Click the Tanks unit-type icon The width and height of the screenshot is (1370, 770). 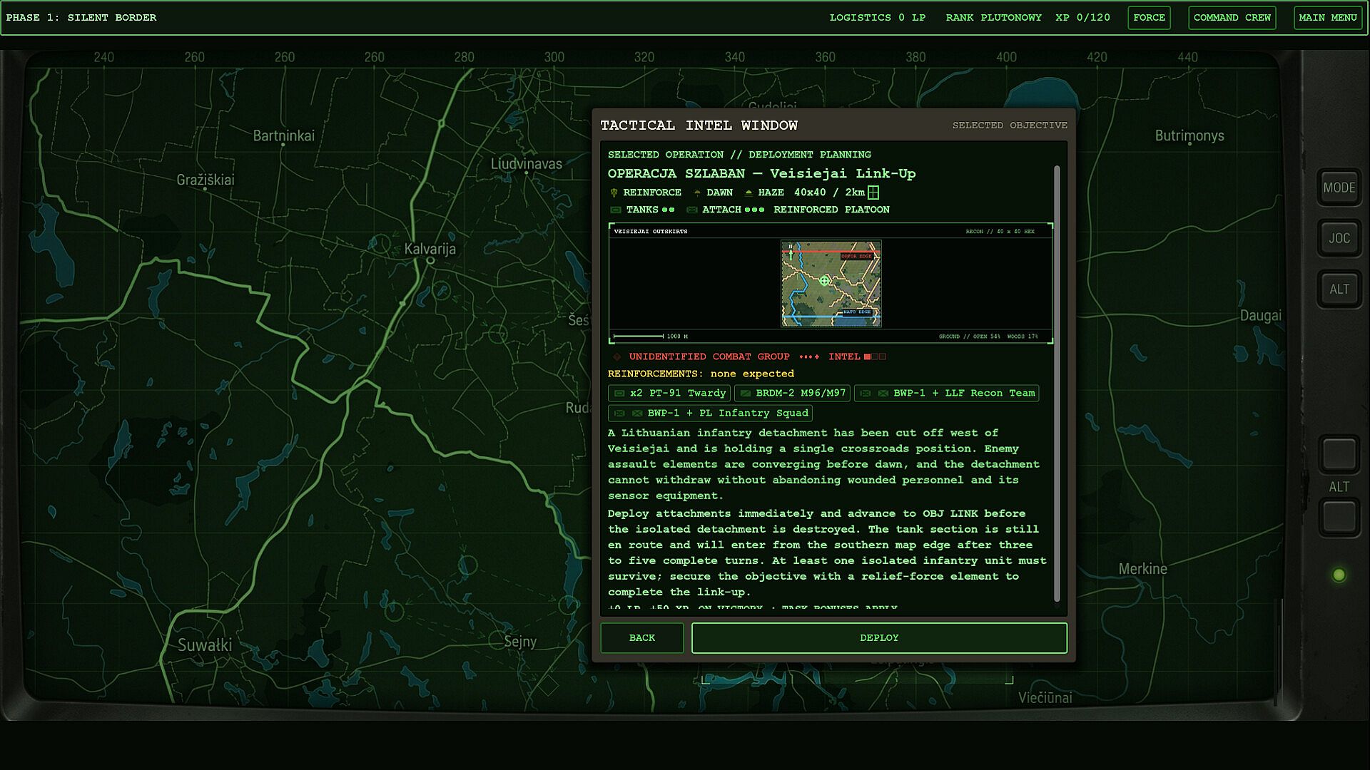616,210
